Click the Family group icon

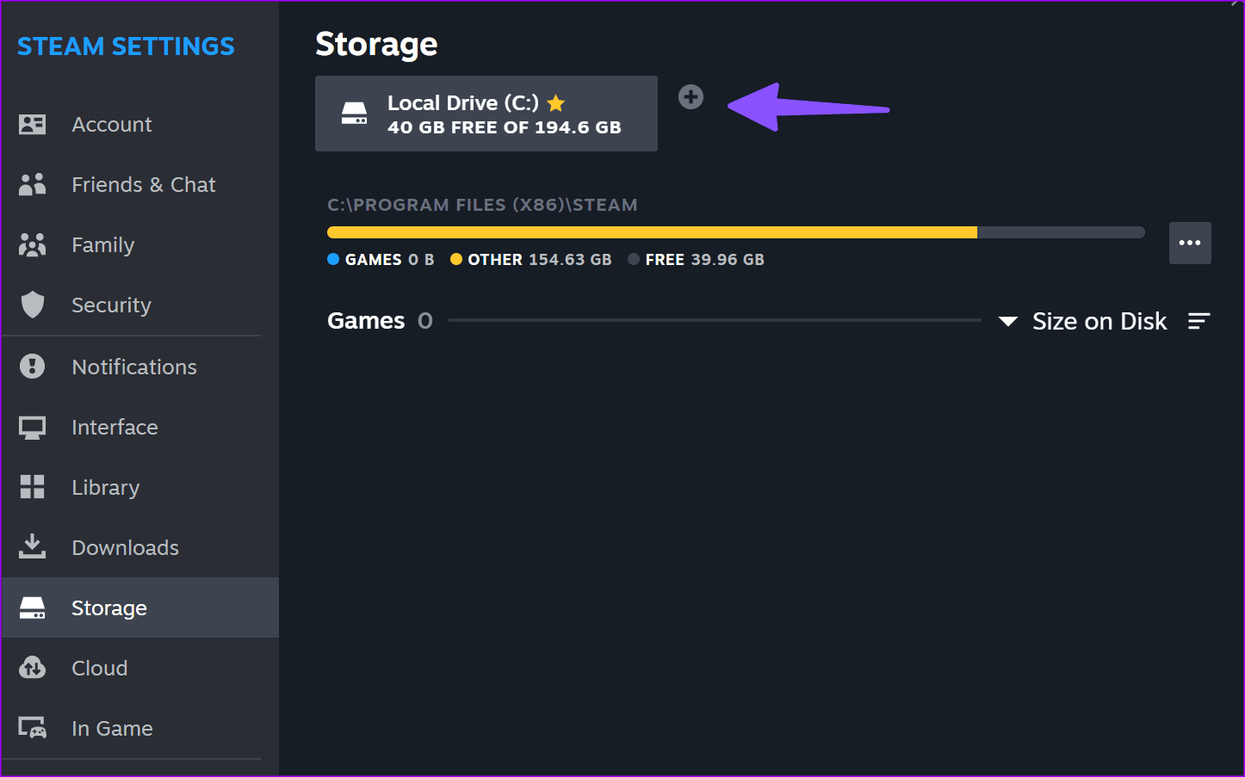(32, 245)
